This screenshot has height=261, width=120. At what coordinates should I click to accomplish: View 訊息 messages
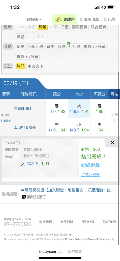(x=110, y=20)
